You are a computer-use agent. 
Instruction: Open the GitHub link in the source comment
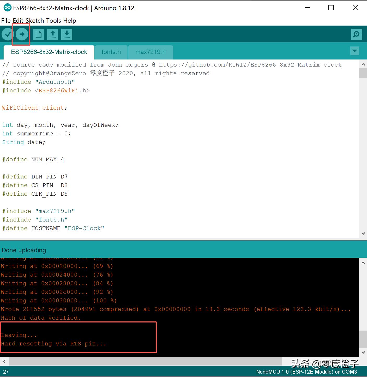point(250,64)
